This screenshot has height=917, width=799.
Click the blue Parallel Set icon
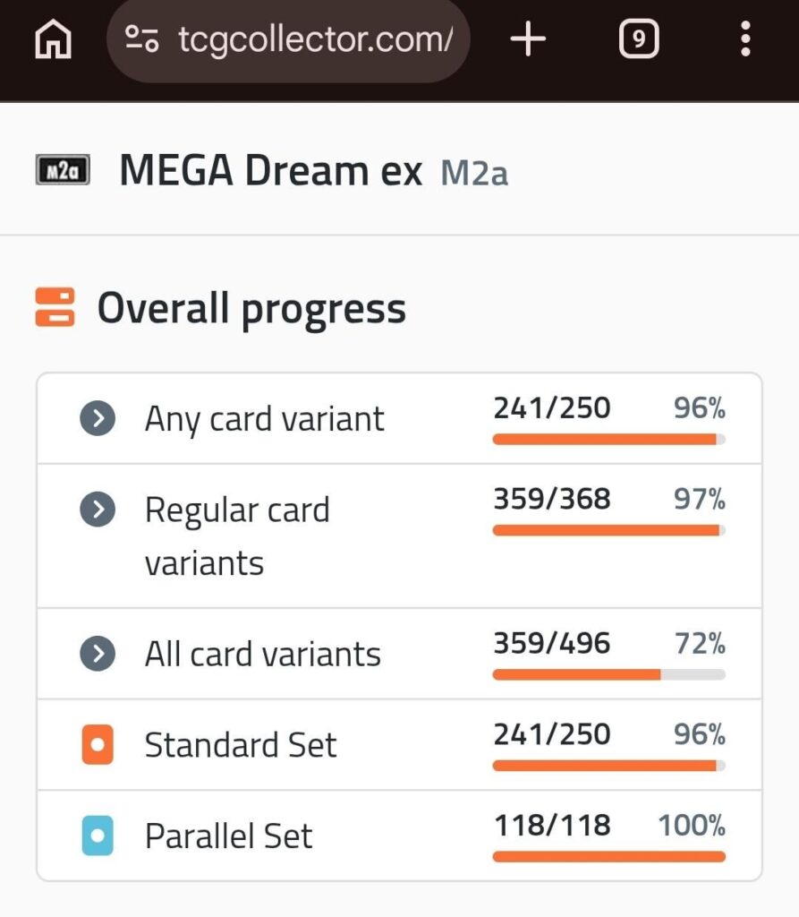pyautogui.click(x=97, y=836)
